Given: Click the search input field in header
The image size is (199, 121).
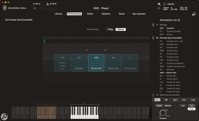Looking at the screenshot, I should tap(47, 8).
